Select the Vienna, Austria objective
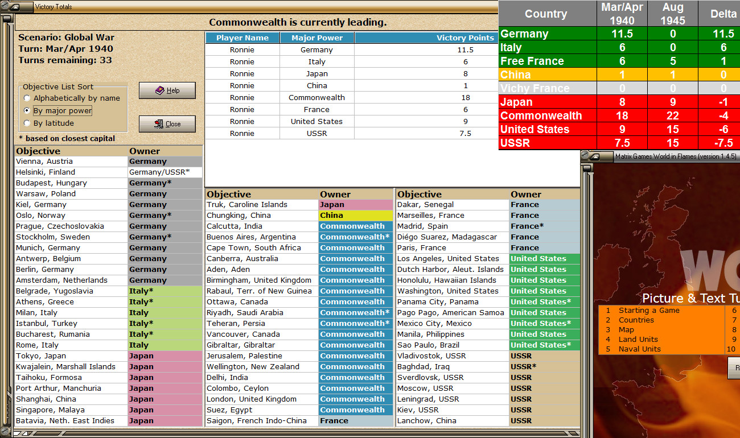740x438 pixels. [x=71, y=162]
